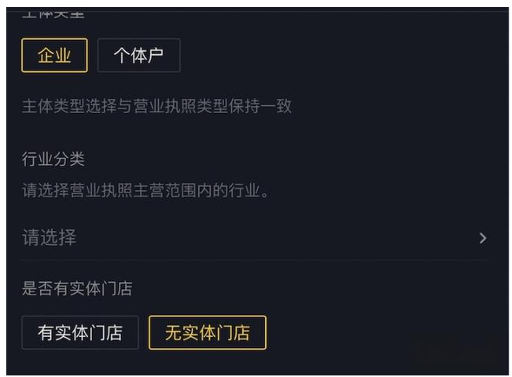Click the 行业分类 section label
This screenshot has height=377, width=512.
click(53, 159)
